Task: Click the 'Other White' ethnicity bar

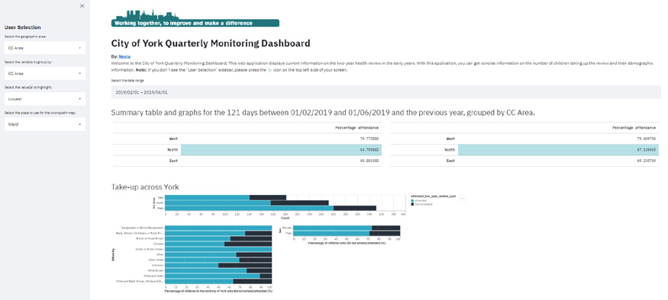Action: (218, 260)
